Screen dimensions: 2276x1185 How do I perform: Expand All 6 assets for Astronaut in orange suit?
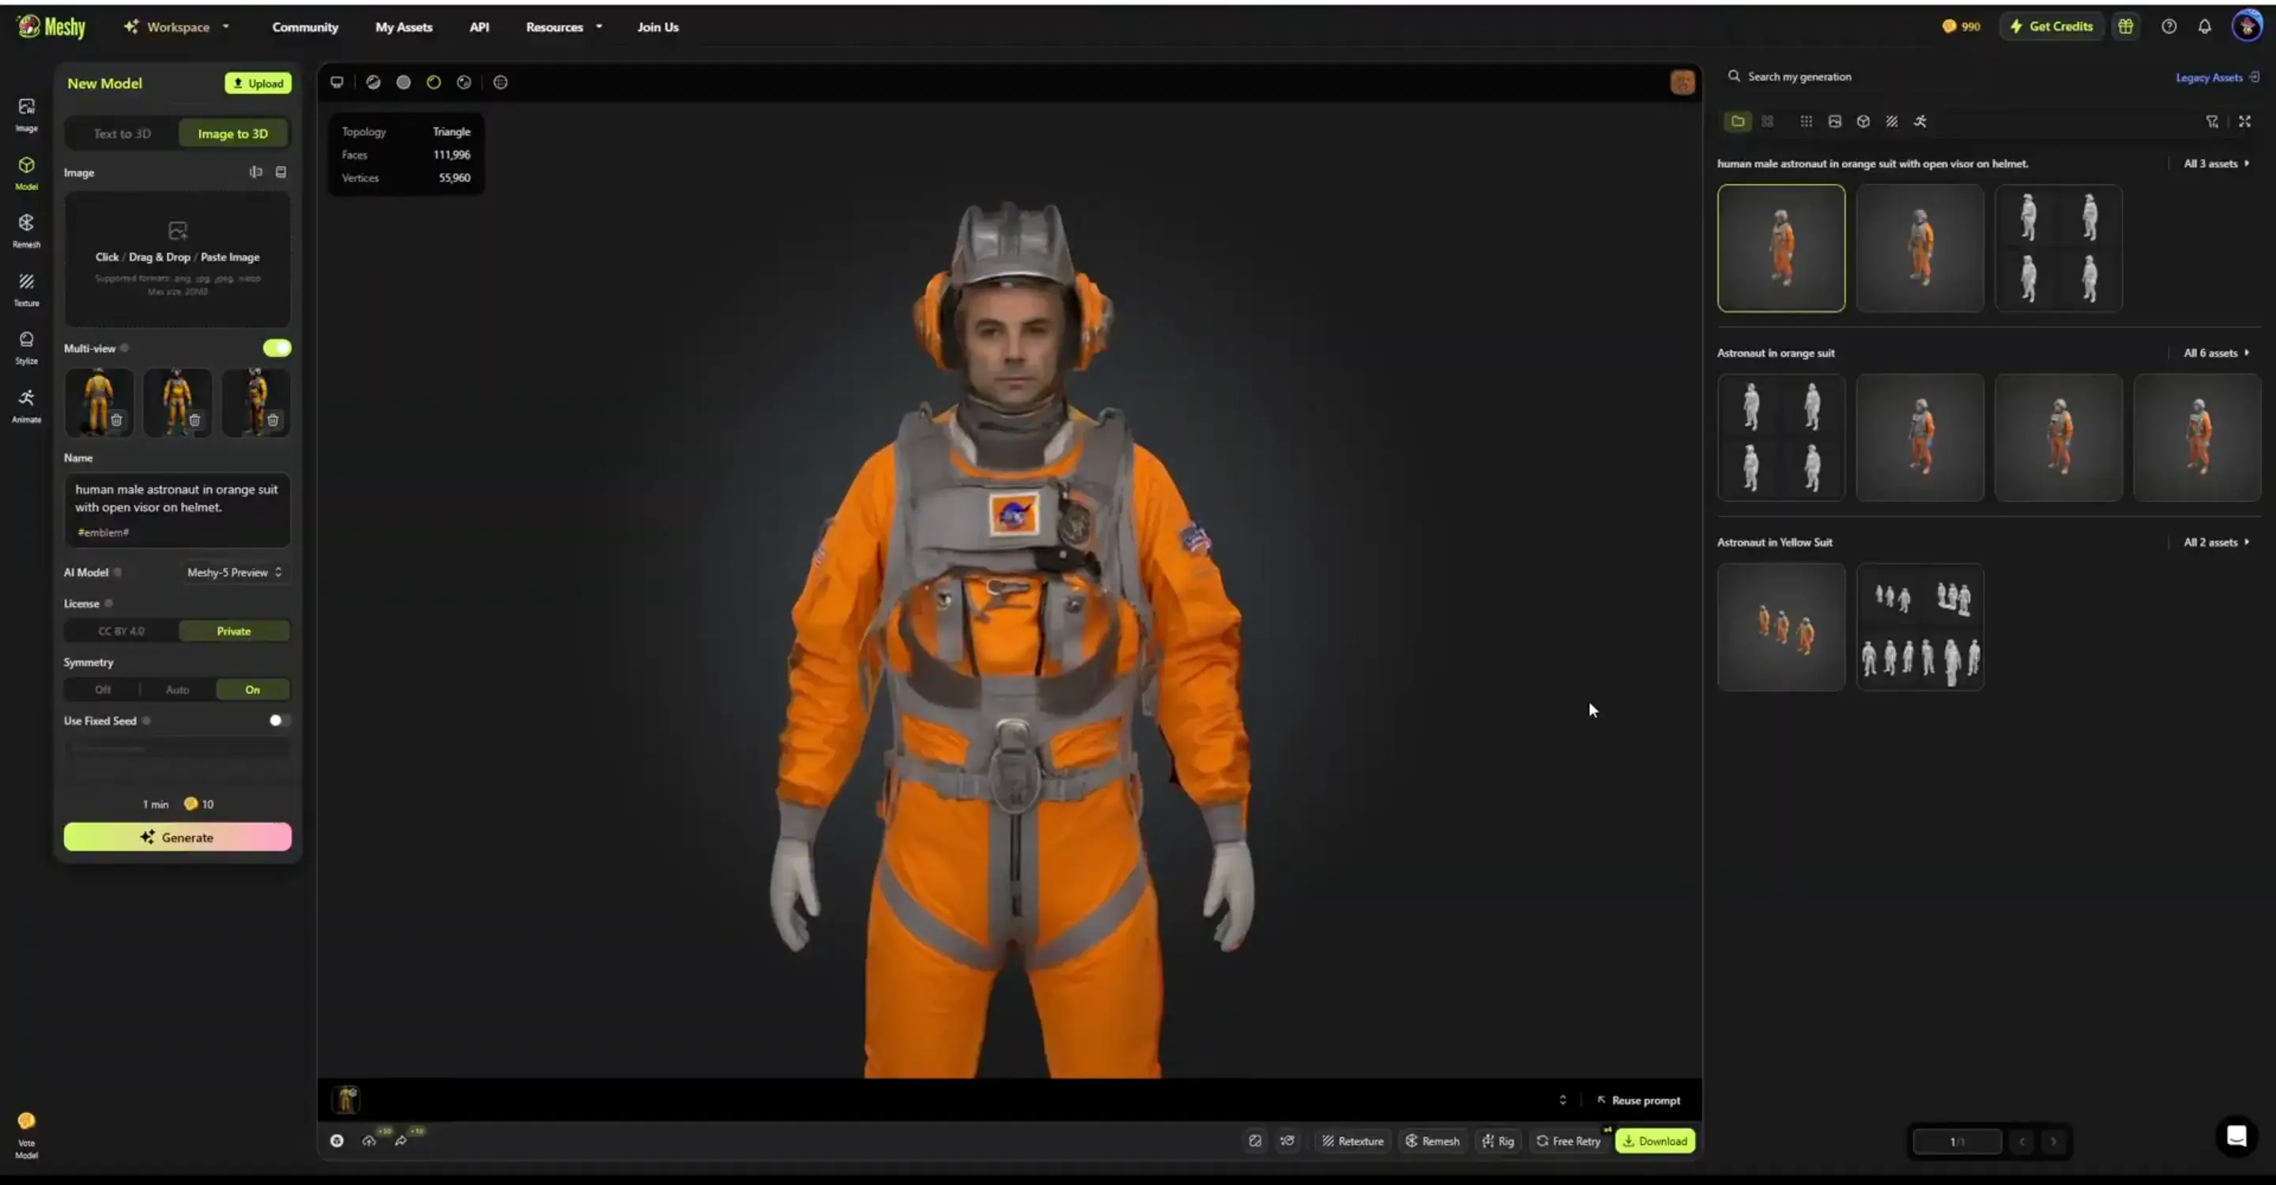coord(2214,352)
